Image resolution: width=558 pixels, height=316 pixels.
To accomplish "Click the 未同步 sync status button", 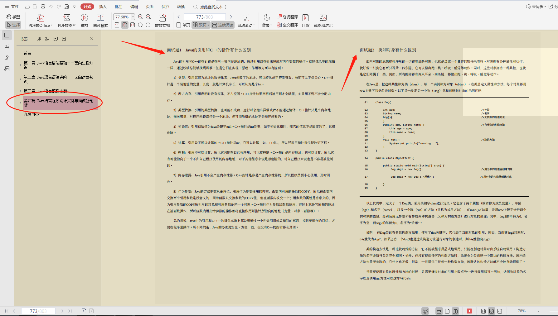I will [536, 7].
